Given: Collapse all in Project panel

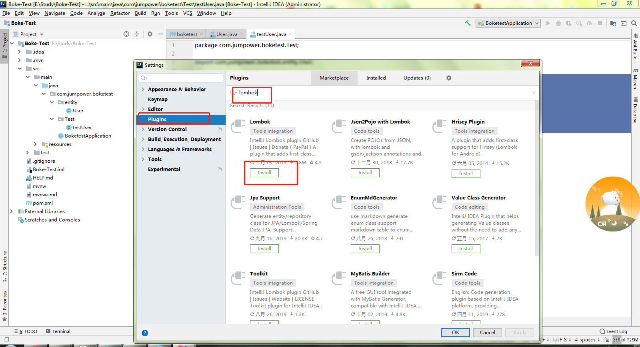Looking at the screenshot, I should [137, 34].
